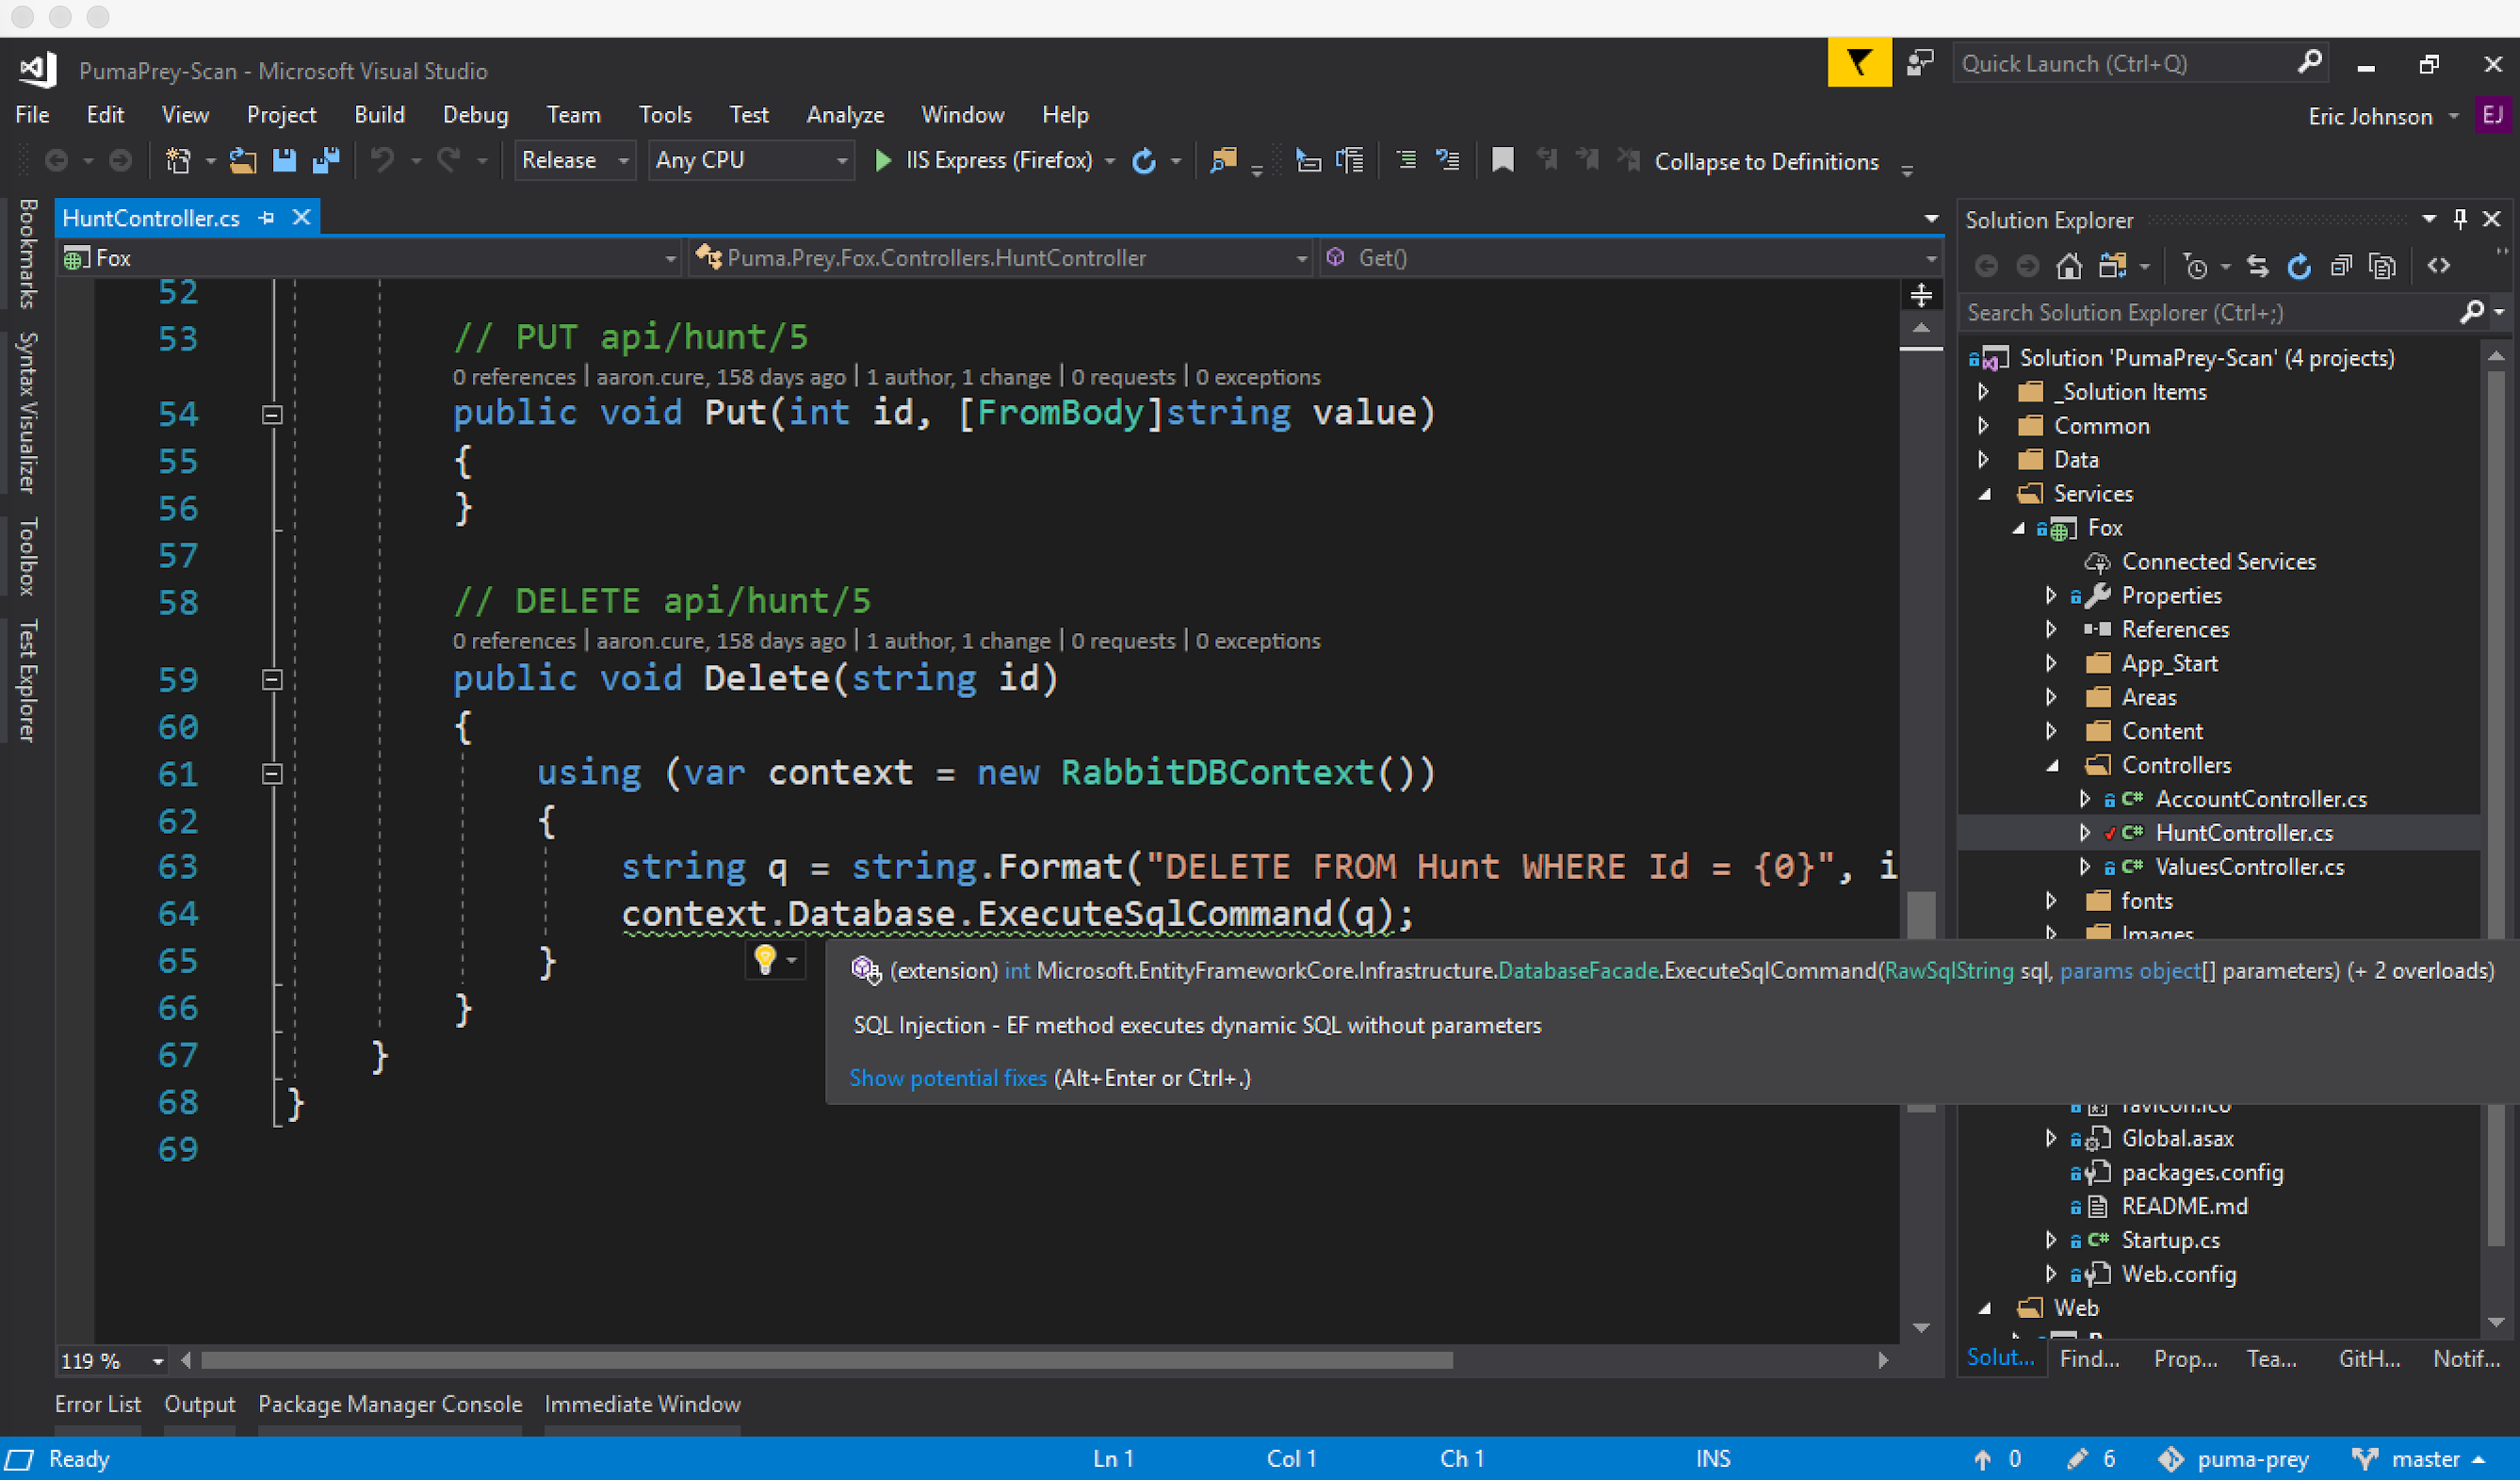Click the lightbulb quick actions icon
Image resolution: width=2520 pixels, height=1480 pixels.
coord(765,960)
